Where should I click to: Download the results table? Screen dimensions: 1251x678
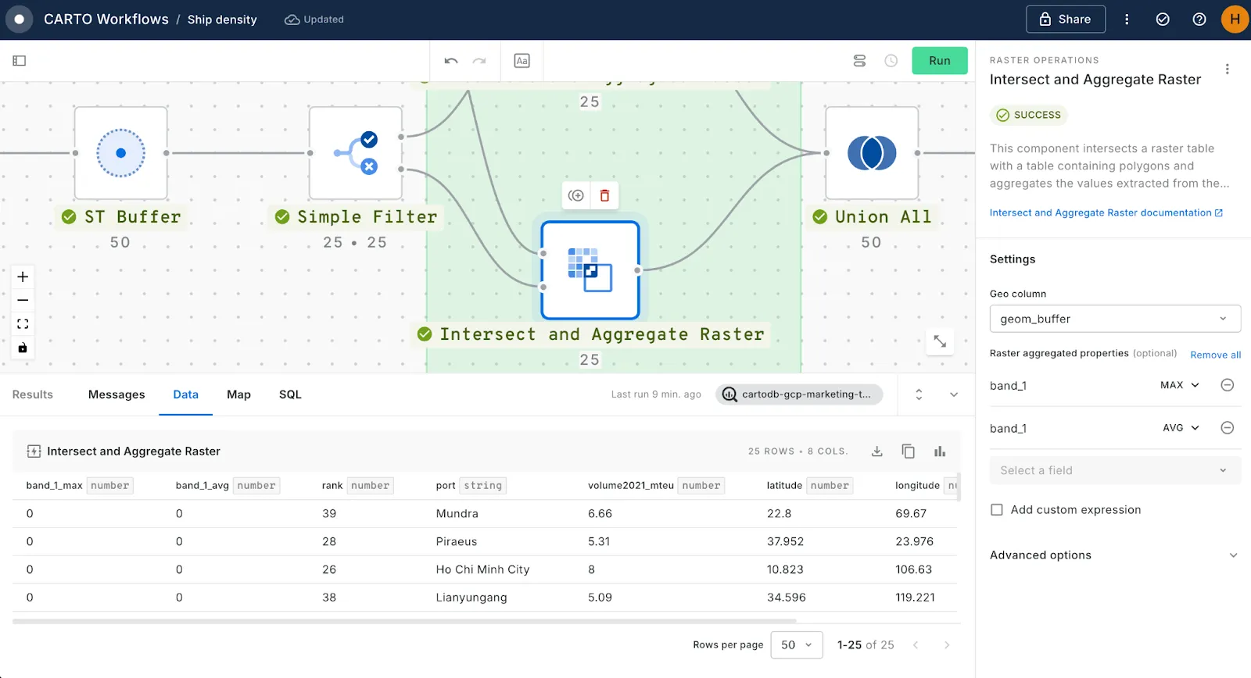click(x=877, y=451)
